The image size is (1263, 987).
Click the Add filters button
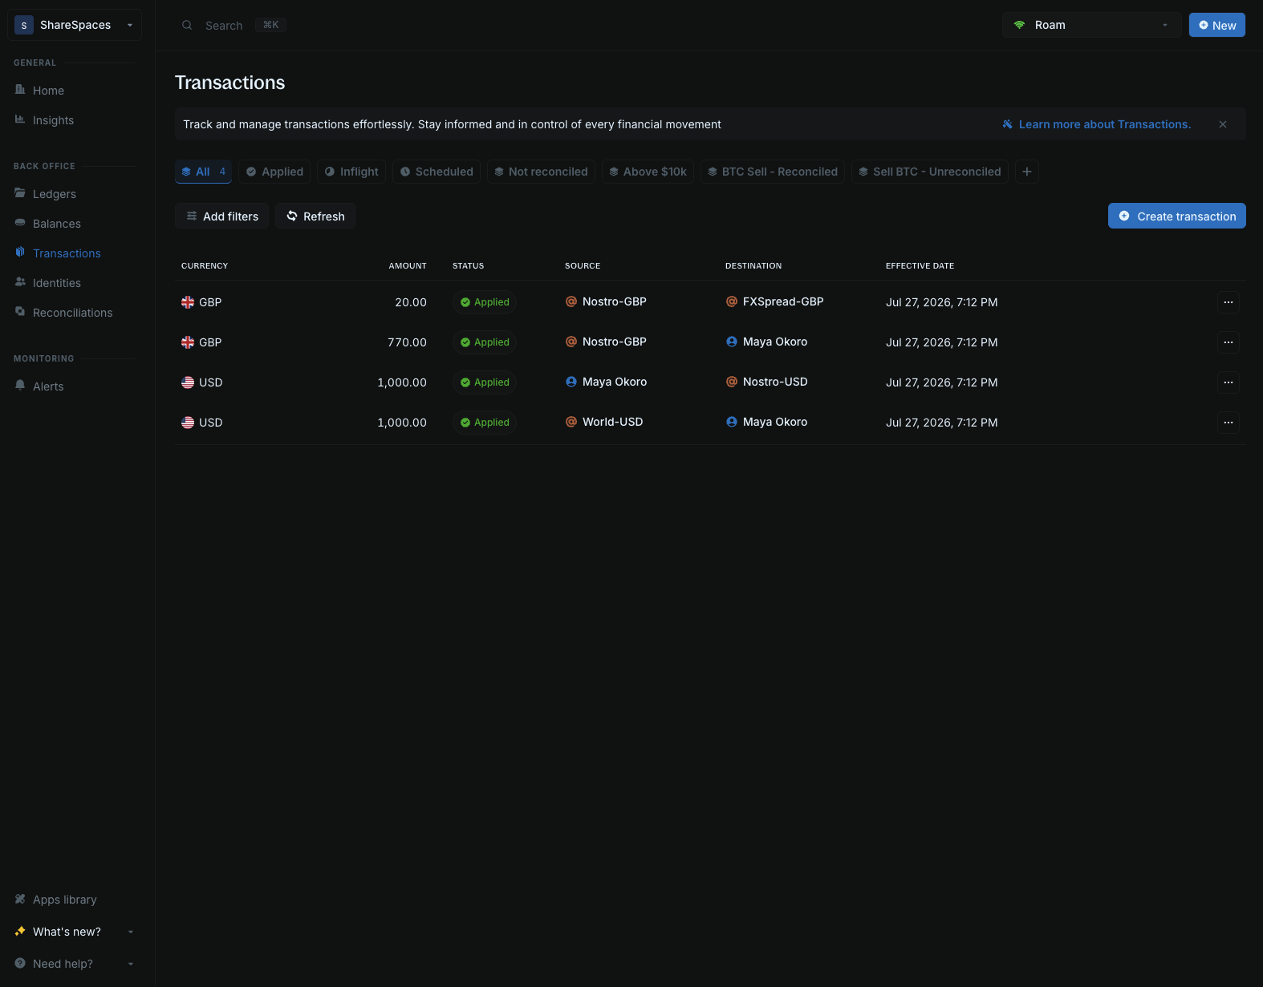coord(221,216)
